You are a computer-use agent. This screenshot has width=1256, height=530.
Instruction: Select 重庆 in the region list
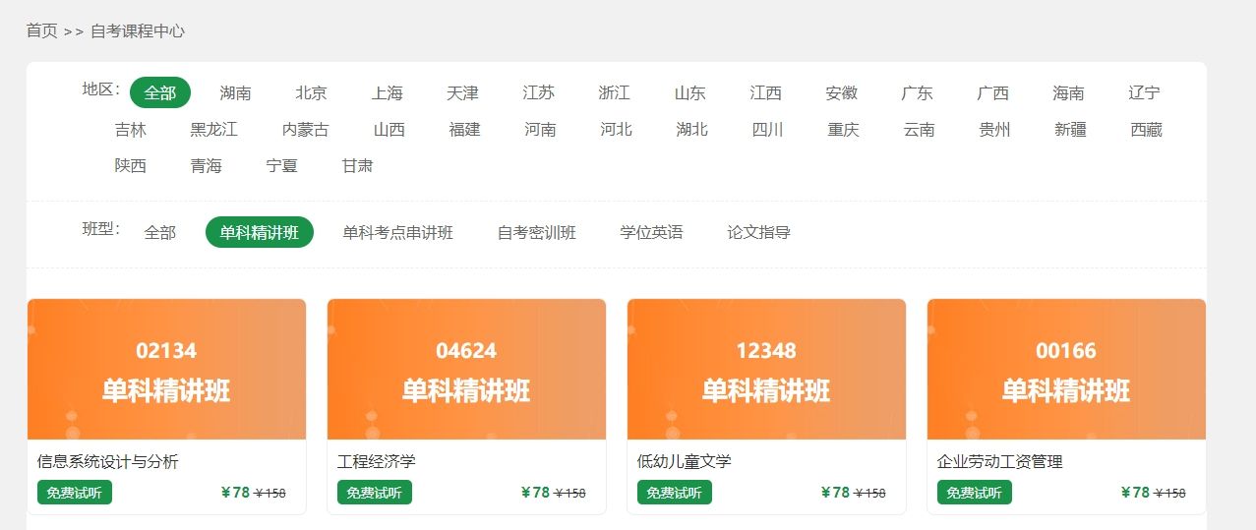coord(844,129)
